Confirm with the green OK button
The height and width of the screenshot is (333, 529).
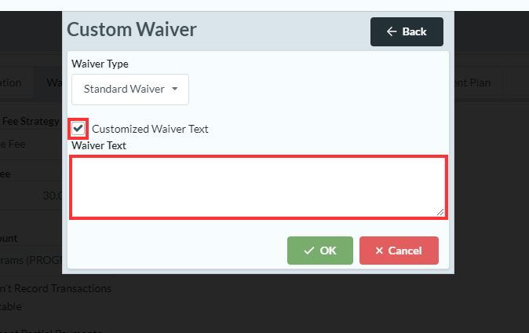[320, 251]
